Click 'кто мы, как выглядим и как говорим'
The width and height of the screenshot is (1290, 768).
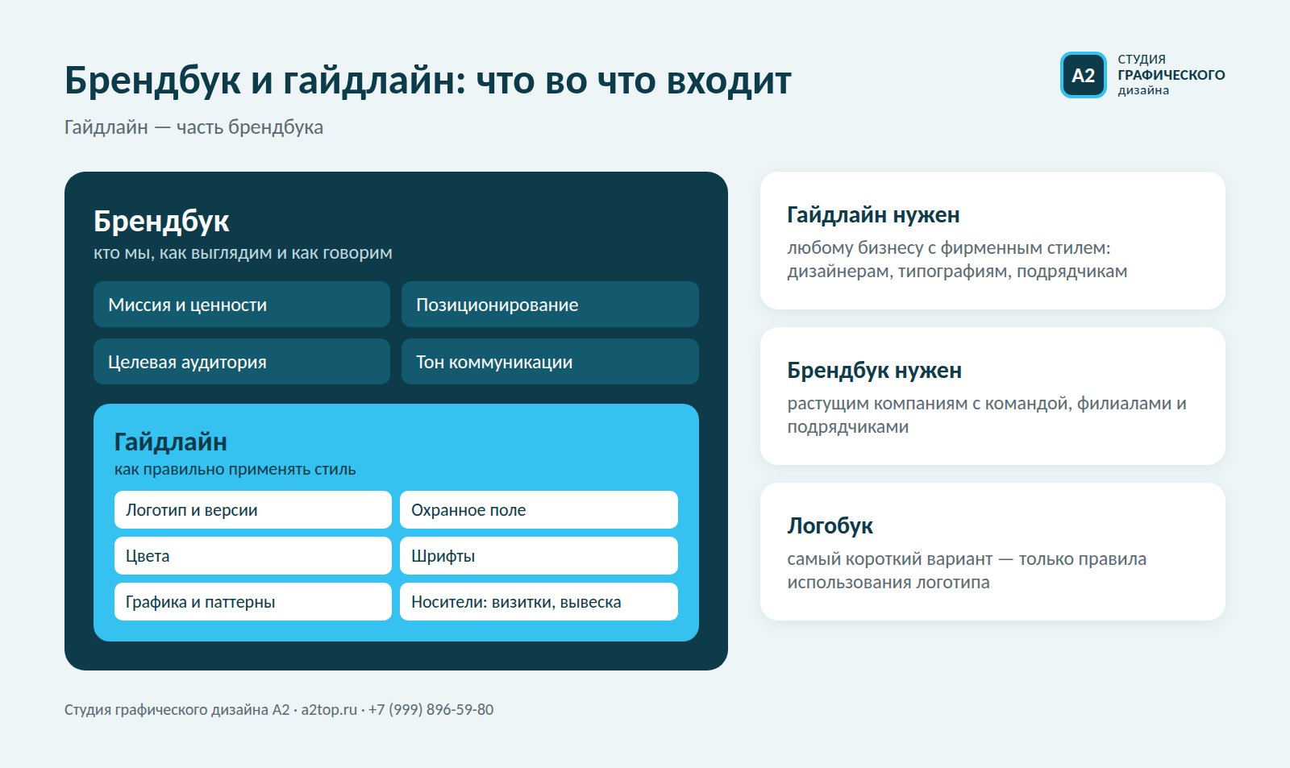[243, 253]
